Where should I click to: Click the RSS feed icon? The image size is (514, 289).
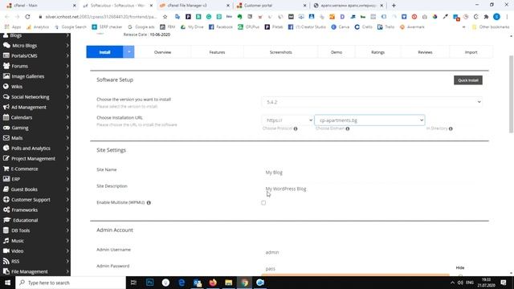pos(6,261)
